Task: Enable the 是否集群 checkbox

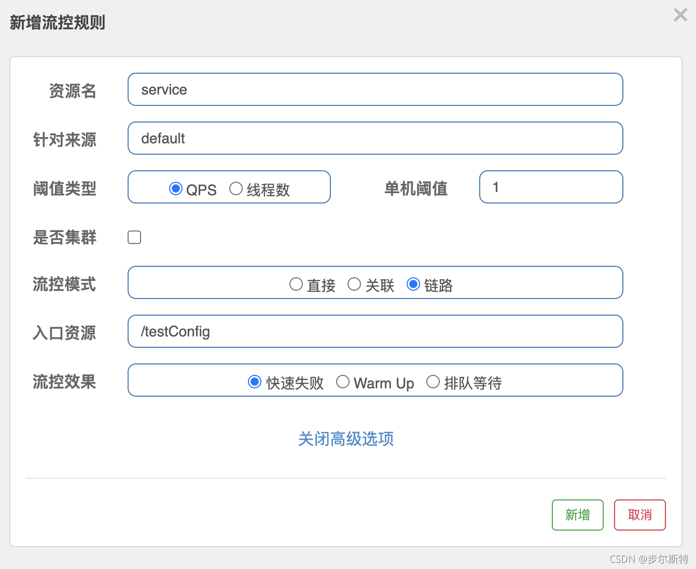Action: pyautogui.click(x=134, y=237)
